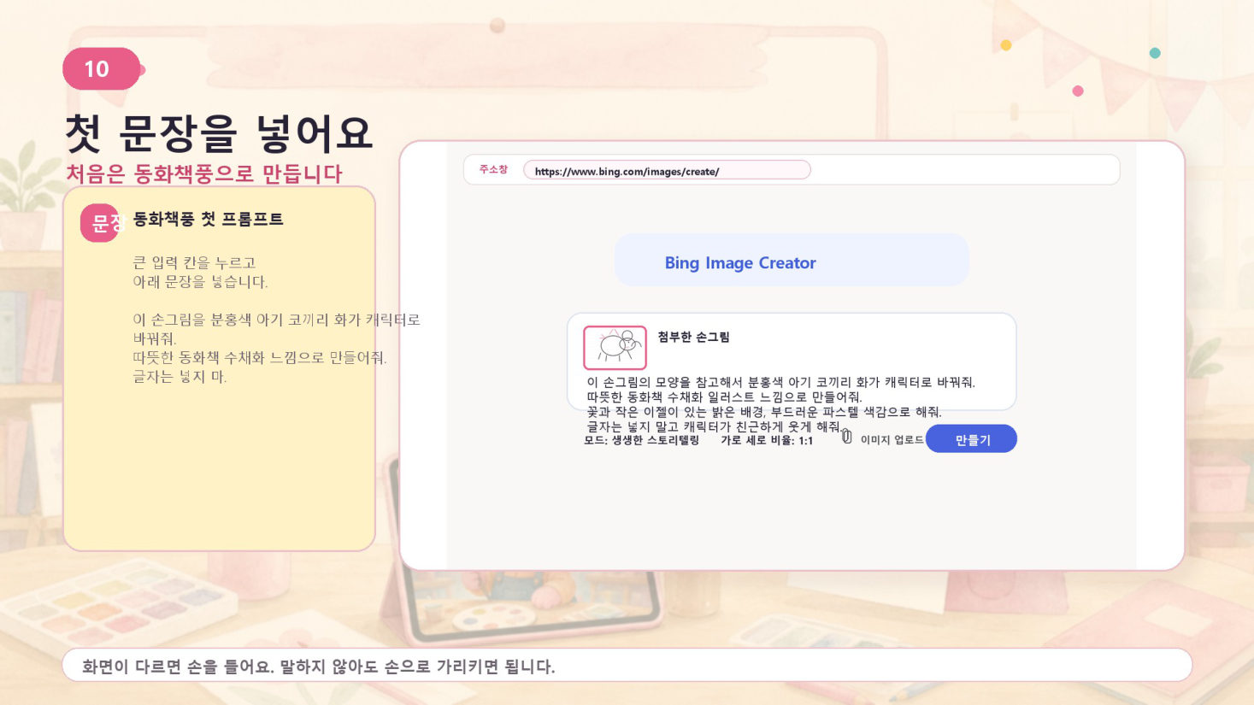Select the 모드: 생생한 스토리텔링 mode setting
The width and height of the screenshot is (1254, 705).
pyautogui.click(x=641, y=440)
